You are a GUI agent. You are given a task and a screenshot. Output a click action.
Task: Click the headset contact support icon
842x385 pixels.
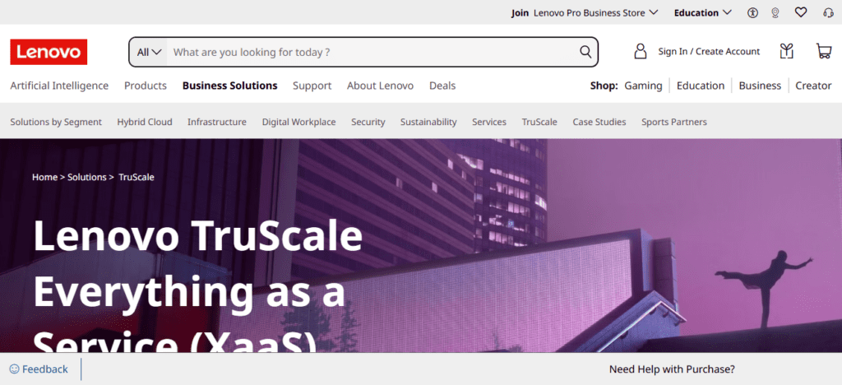click(x=829, y=13)
